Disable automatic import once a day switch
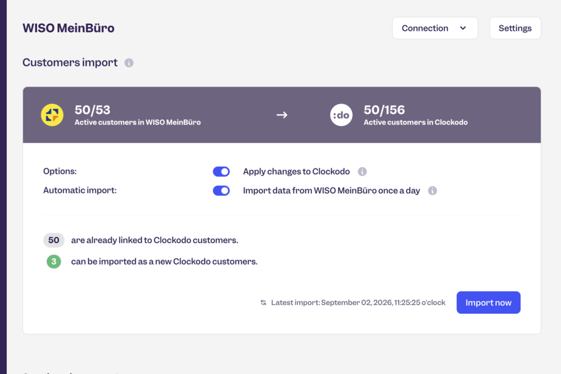Image resolution: width=561 pixels, height=374 pixels. [221, 190]
